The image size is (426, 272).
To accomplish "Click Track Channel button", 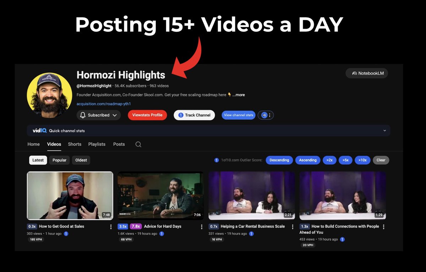I will (x=194, y=115).
